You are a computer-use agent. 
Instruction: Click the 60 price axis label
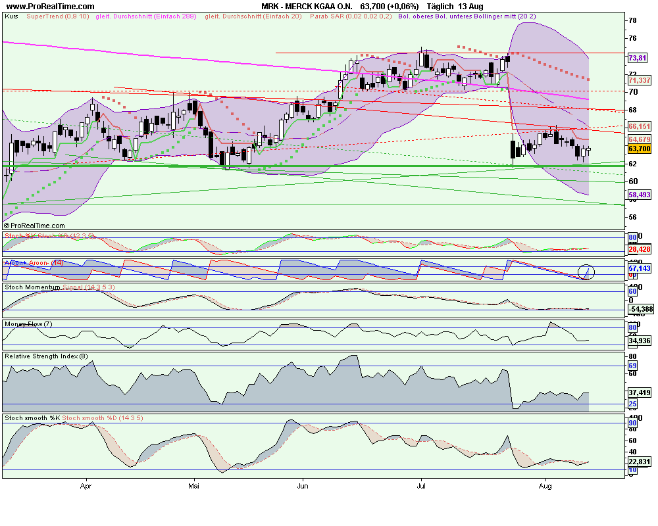[x=632, y=181]
